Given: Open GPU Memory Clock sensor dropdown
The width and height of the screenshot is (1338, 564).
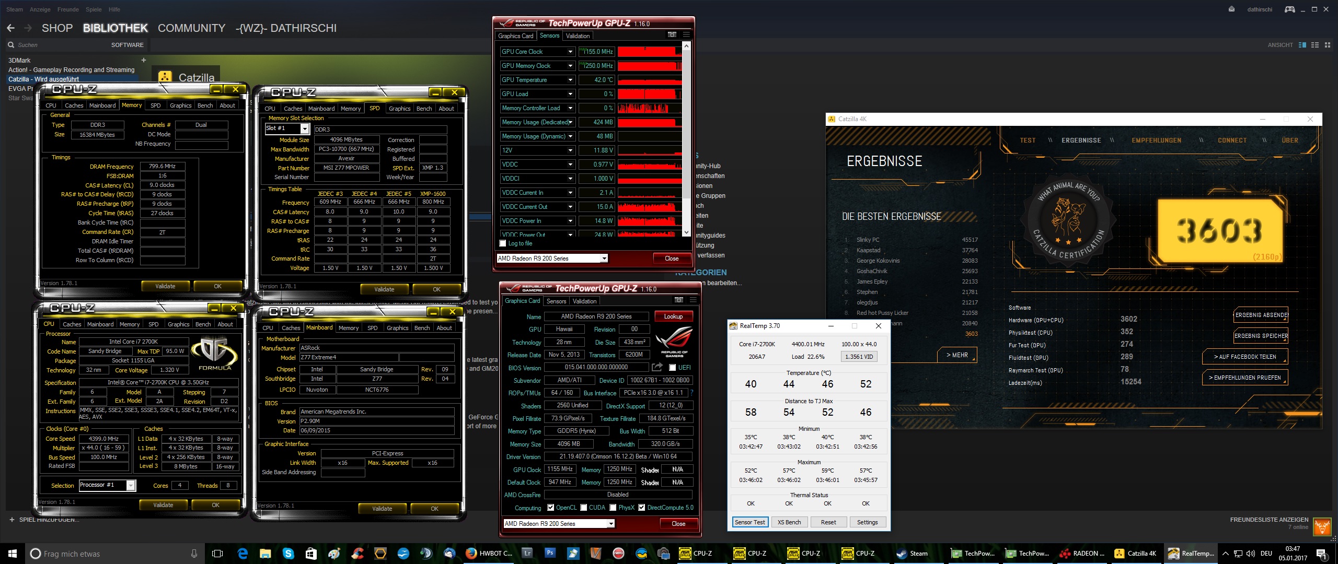Looking at the screenshot, I should [x=570, y=66].
